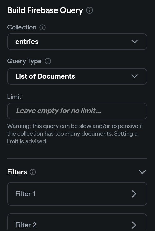
Task: Click the Filters section heading
Action: (x=17, y=172)
